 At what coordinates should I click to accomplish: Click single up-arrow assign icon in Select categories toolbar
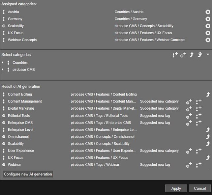192,55
